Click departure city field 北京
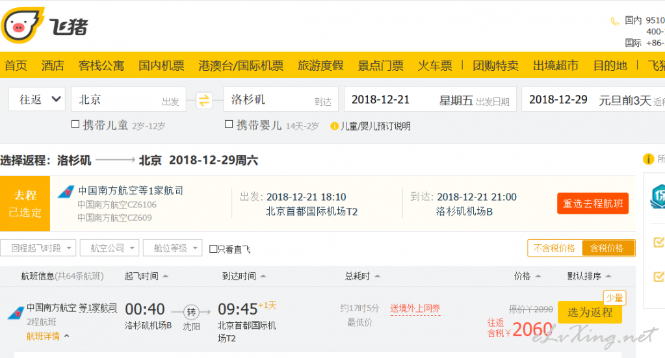The image size is (665, 358). (129, 99)
